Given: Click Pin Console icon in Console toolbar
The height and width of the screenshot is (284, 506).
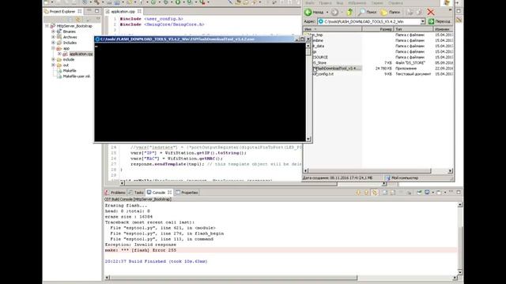Looking at the screenshot, I should tap(419, 192).
